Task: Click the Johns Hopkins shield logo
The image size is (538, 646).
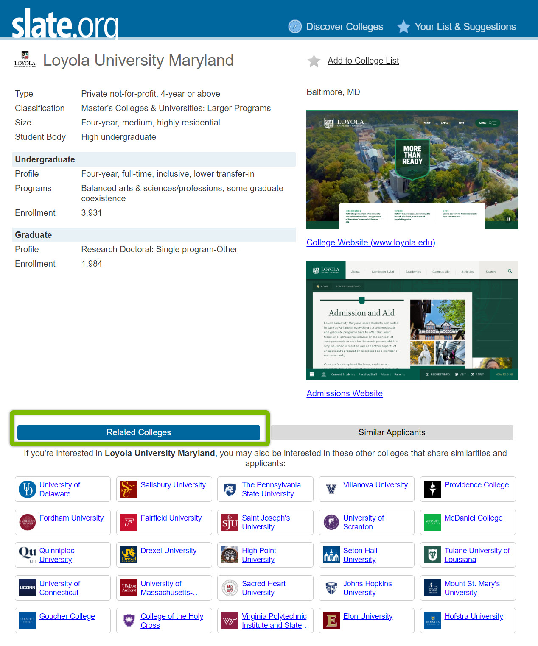Action: (331, 588)
